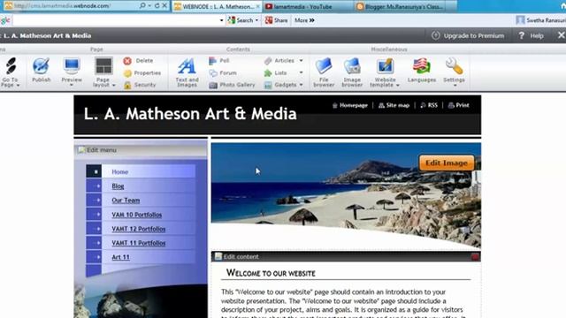
Task: Open the Preview monitor icon
Action: click(72, 66)
